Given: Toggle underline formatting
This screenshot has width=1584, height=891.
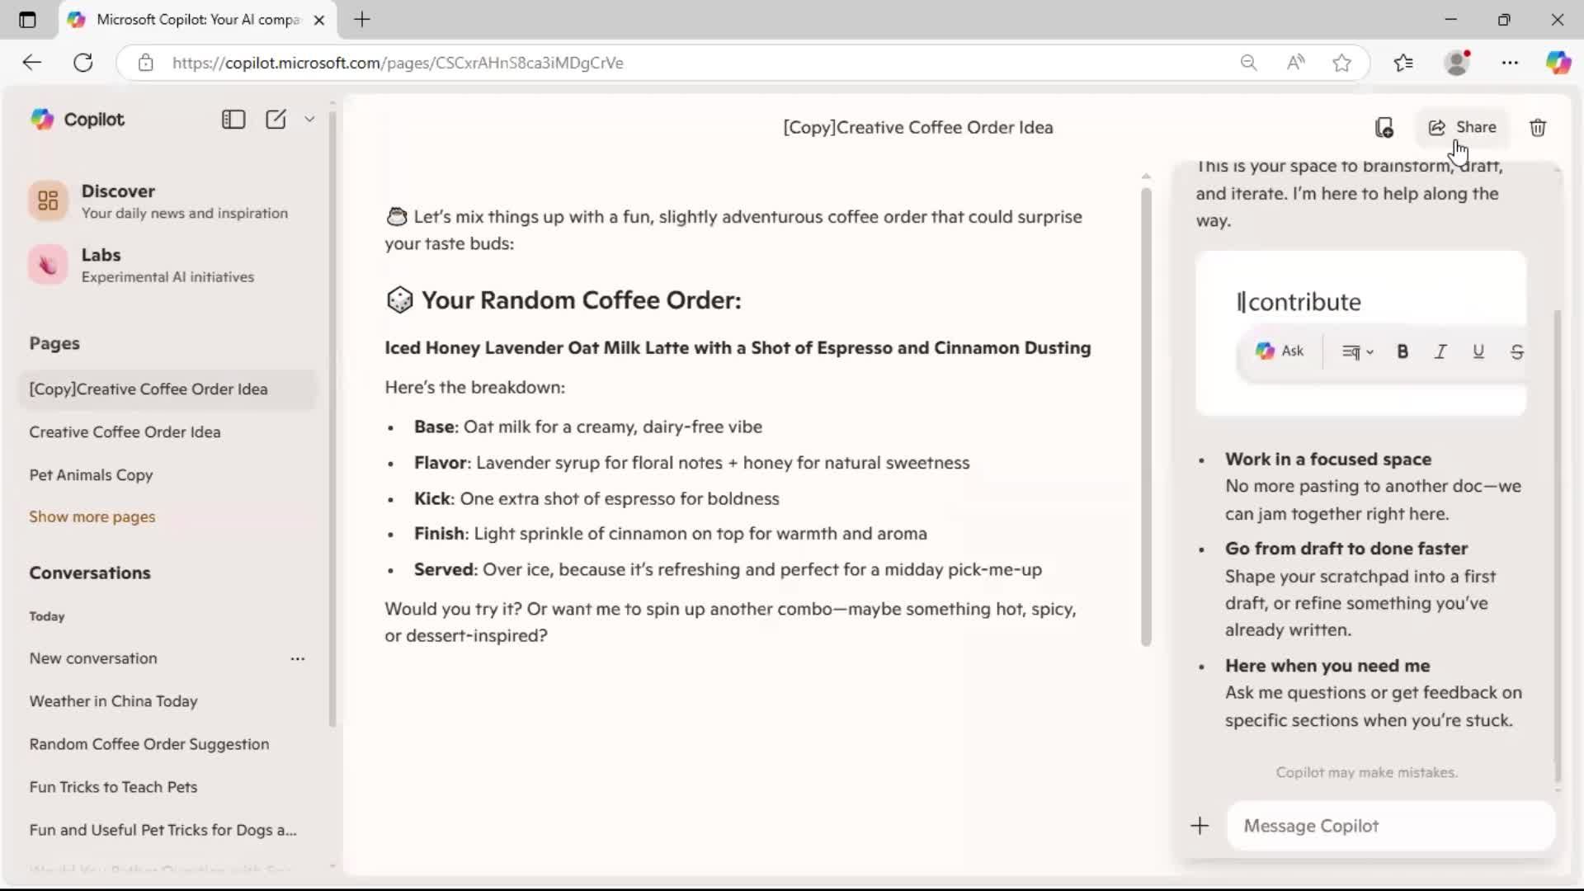Looking at the screenshot, I should (x=1478, y=351).
